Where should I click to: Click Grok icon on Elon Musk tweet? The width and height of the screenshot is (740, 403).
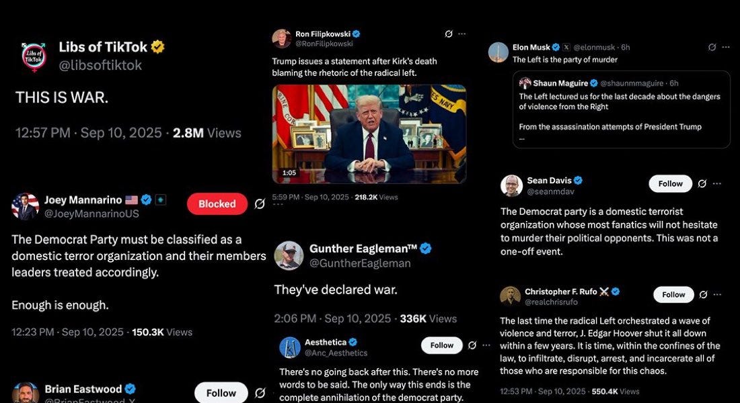coord(712,47)
